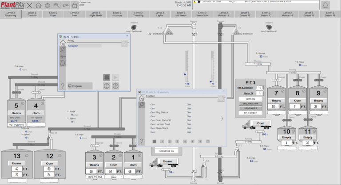Switch to Level 2 Receiving tab

pos(11,15)
